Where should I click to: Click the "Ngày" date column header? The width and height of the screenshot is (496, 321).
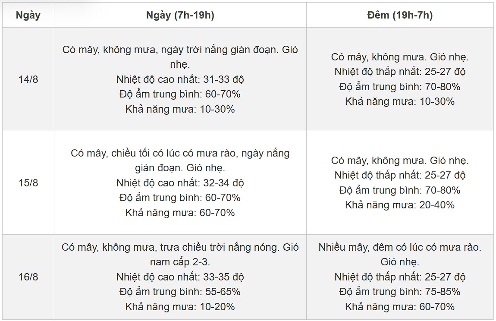(28, 15)
